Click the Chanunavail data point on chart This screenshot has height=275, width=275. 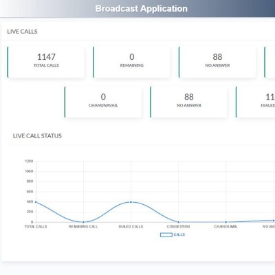(x=225, y=222)
